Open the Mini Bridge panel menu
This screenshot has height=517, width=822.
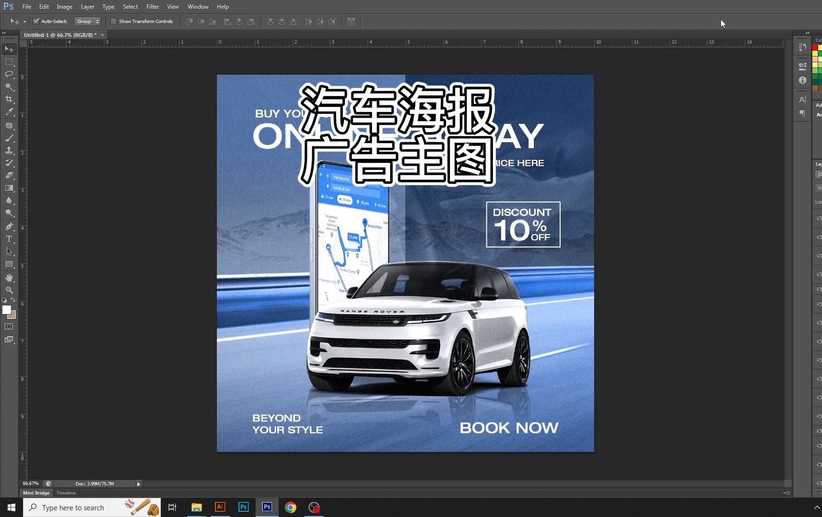[787, 493]
